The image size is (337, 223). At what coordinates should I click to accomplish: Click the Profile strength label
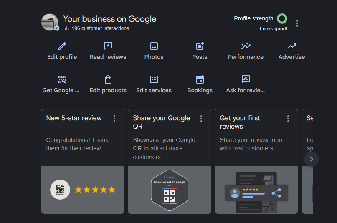[x=253, y=19]
